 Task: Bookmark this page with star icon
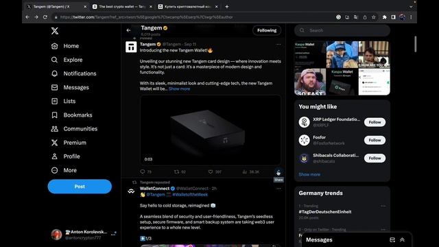tap(373, 17)
